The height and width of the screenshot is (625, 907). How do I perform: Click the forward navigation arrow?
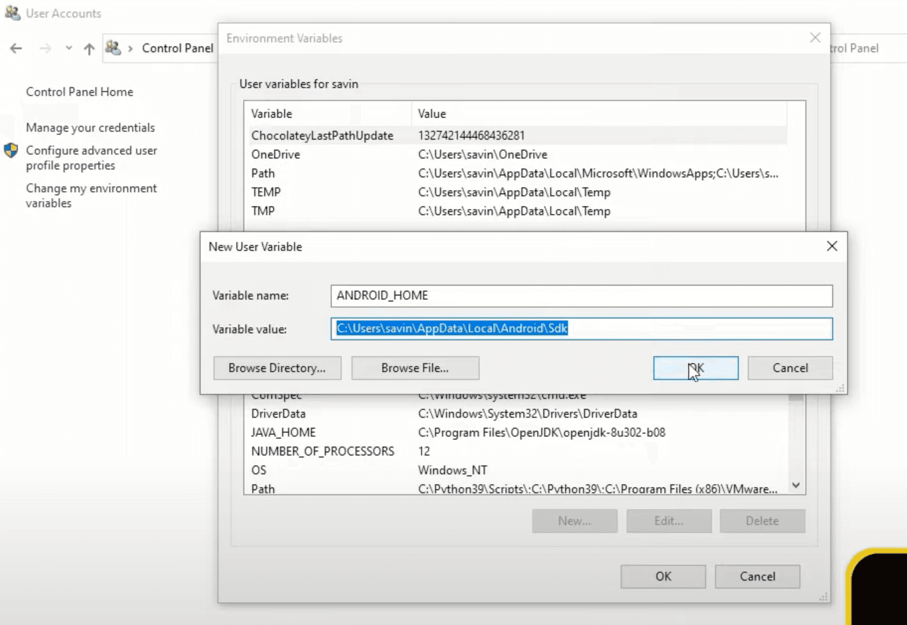tap(45, 48)
